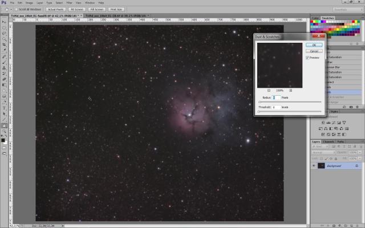Open the Filter menu
The height and width of the screenshot is (228, 365).
tap(69, 3)
